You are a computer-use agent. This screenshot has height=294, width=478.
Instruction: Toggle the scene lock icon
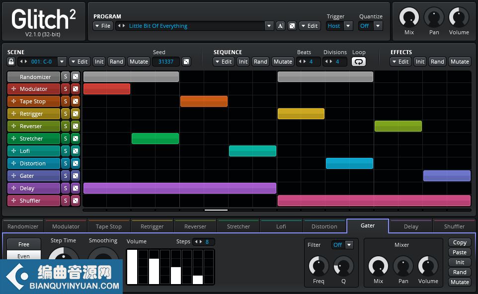click(x=11, y=62)
